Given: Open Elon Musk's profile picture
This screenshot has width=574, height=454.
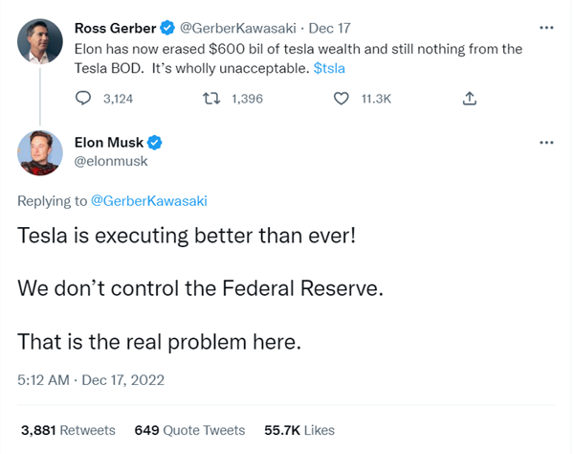Looking at the screenshot, I should coord(39,151).
